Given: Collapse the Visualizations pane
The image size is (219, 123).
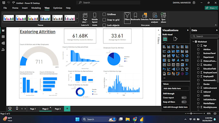Looking at the screenshot, I should pos(188,30).
